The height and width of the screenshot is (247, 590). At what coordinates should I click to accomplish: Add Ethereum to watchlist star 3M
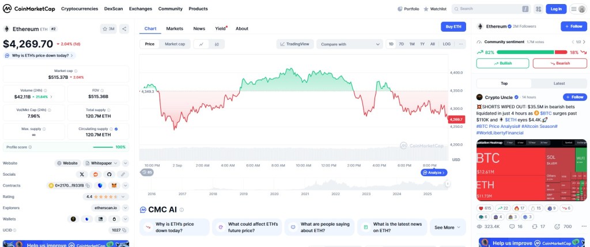coord(109,29)
